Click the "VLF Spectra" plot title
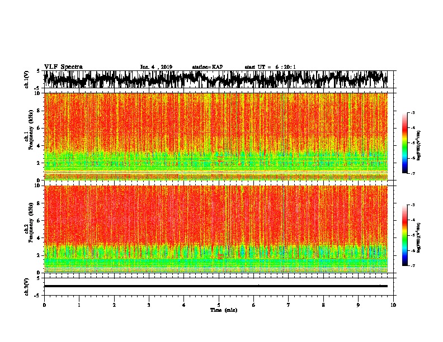443x342 pixels. click(x=63, y=67)
